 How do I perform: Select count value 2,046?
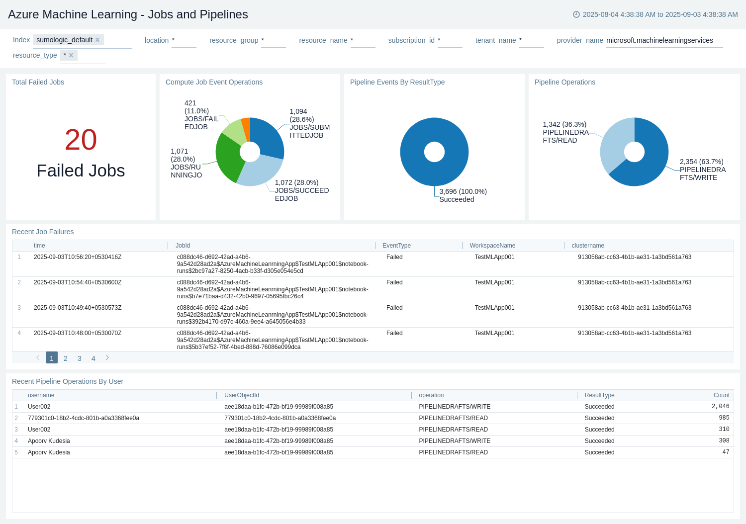pos(721,407)
